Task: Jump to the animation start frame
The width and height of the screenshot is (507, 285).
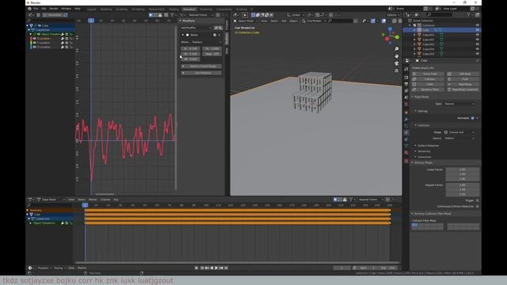Action: (x=202, y=268)
